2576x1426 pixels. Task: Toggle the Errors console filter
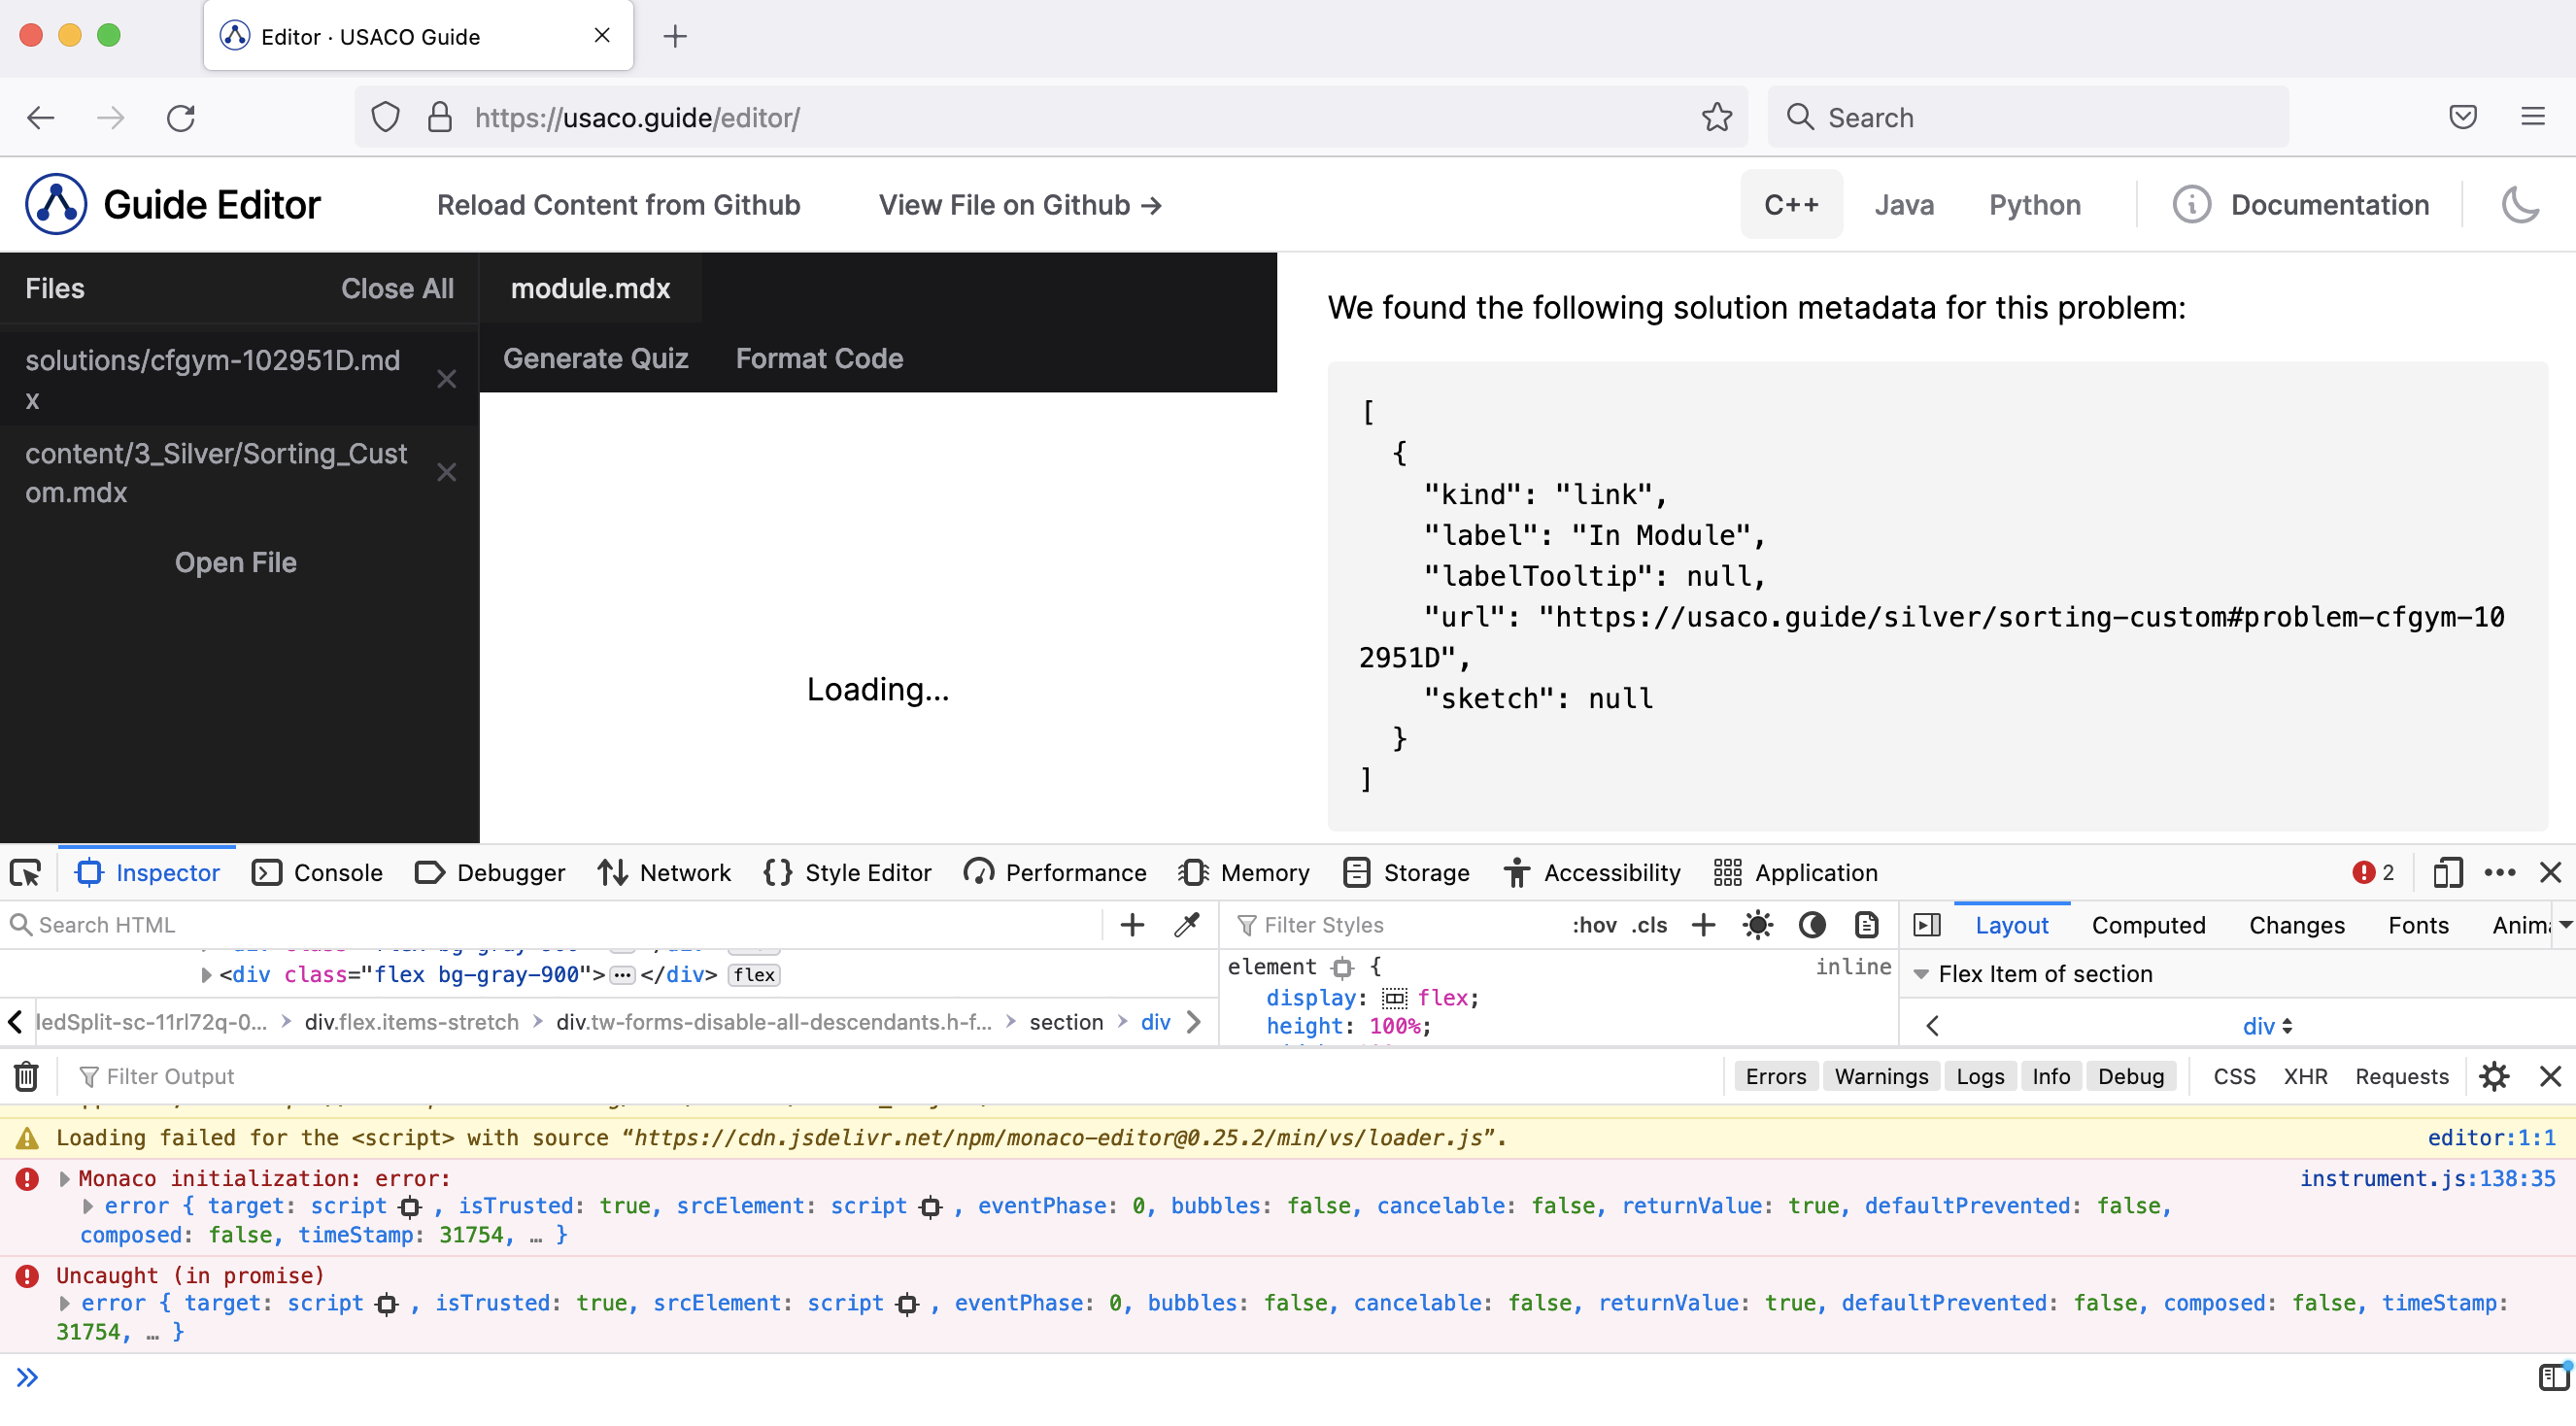pos(1776,1077)
